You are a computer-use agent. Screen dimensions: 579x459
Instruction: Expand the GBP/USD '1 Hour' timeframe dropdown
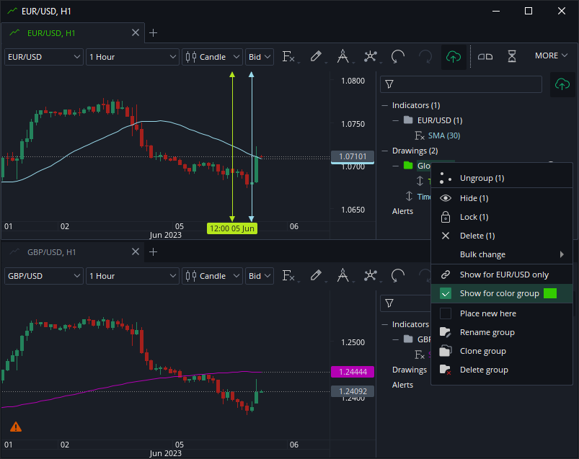click(x=132, y=275)
